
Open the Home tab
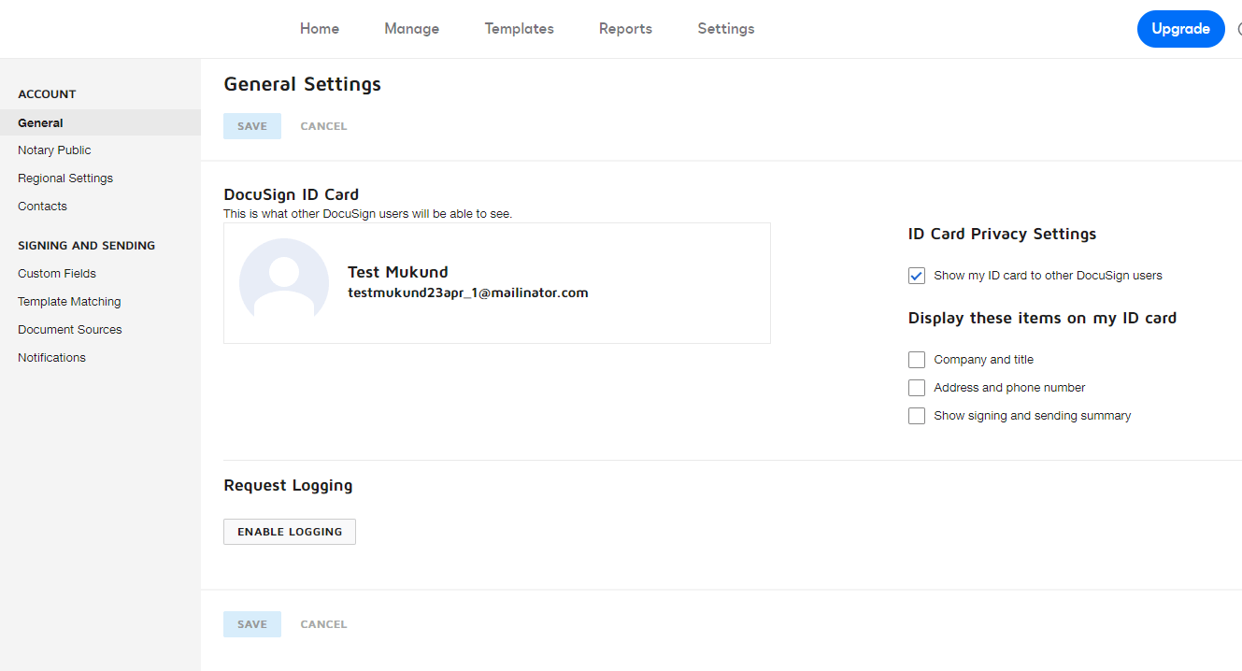point(320,29)
